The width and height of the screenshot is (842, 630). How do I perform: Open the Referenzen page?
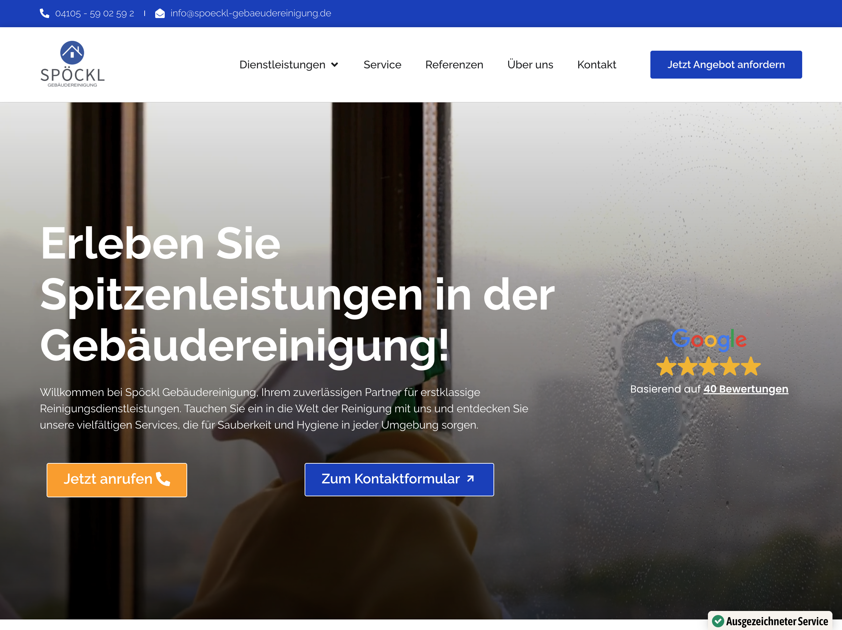click(454, 64)
